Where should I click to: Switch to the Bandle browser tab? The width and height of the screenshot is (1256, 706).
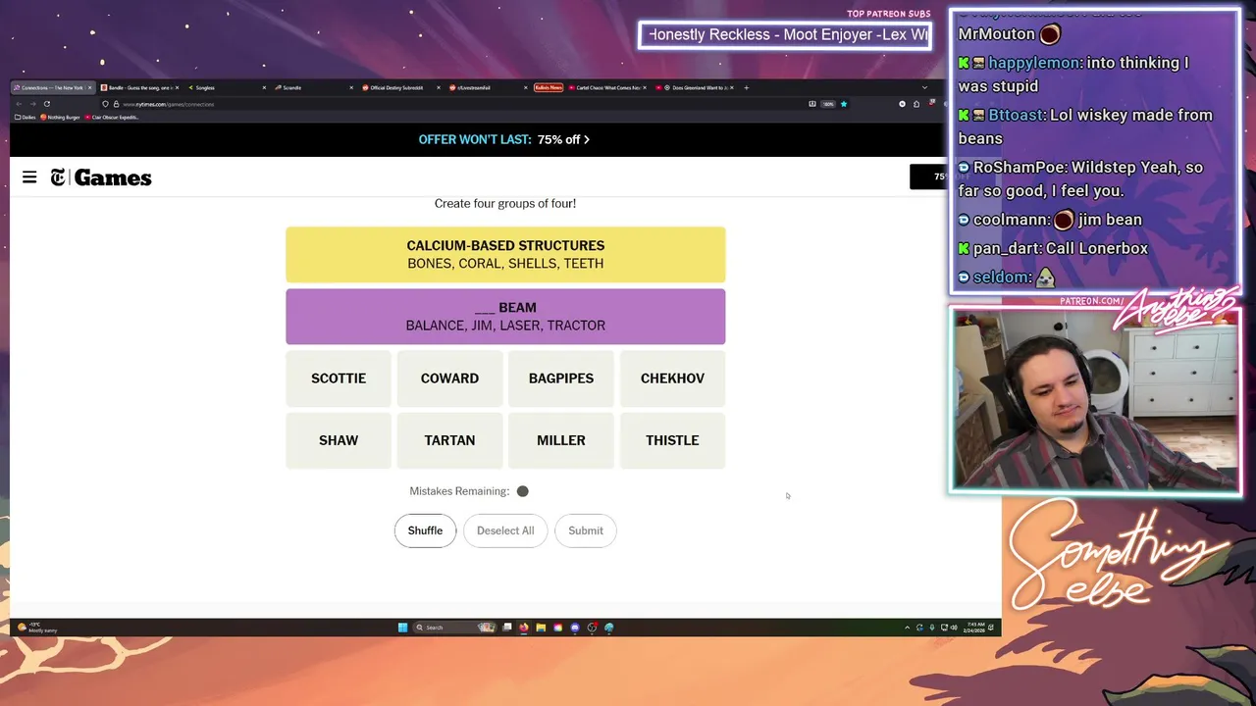point(140,87)
